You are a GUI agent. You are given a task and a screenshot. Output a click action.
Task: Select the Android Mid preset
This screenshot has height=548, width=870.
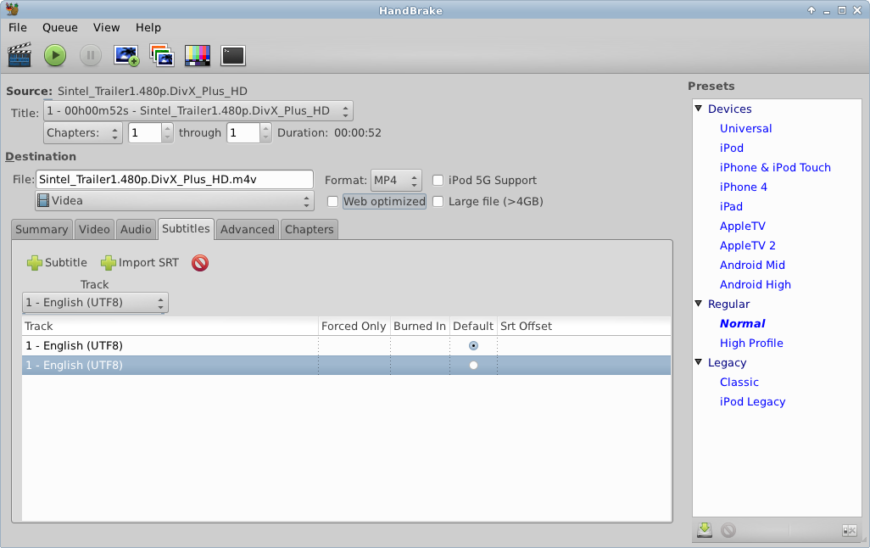click(752, 265)
